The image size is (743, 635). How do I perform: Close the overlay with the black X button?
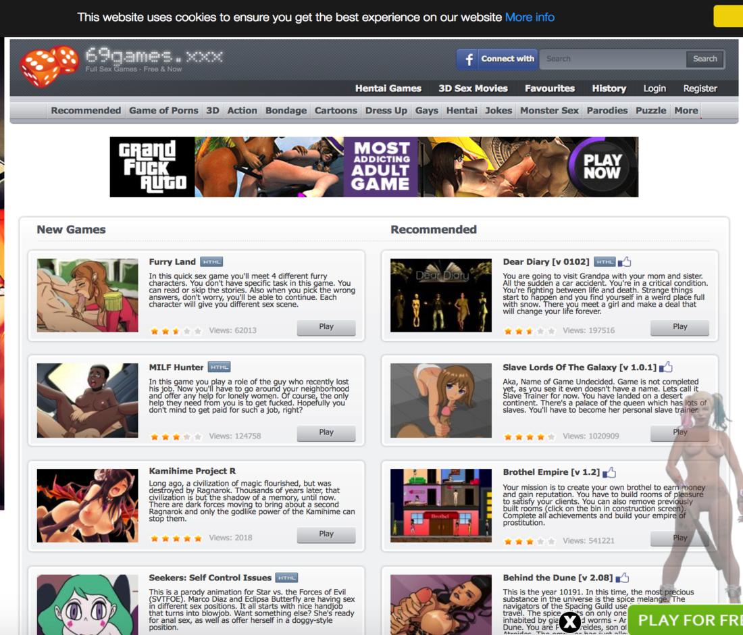(x=570, y=621)
